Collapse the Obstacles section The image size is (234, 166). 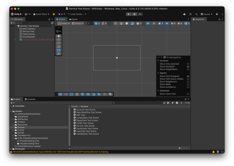pyautogui.click(x=158, y=91)
